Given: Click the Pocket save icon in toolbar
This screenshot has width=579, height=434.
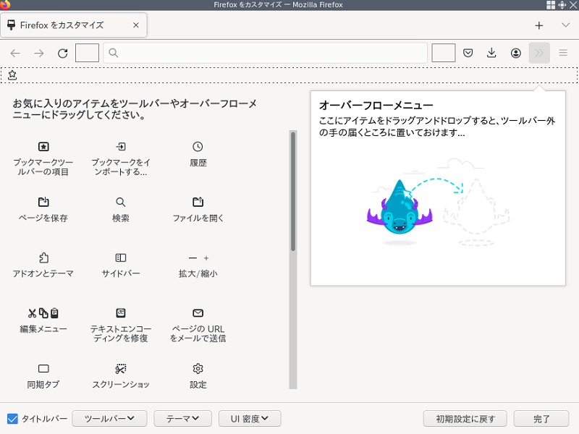Looking at the screenshot, I should coord(468,53).
